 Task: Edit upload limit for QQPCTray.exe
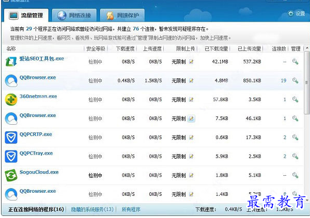191,156
